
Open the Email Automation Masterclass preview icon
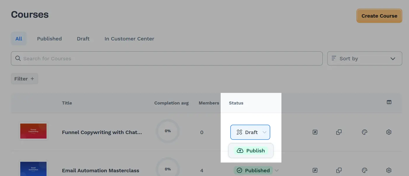(315, 170)
